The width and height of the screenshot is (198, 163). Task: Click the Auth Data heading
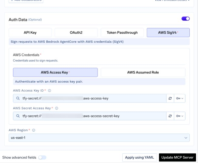[18, 20]
